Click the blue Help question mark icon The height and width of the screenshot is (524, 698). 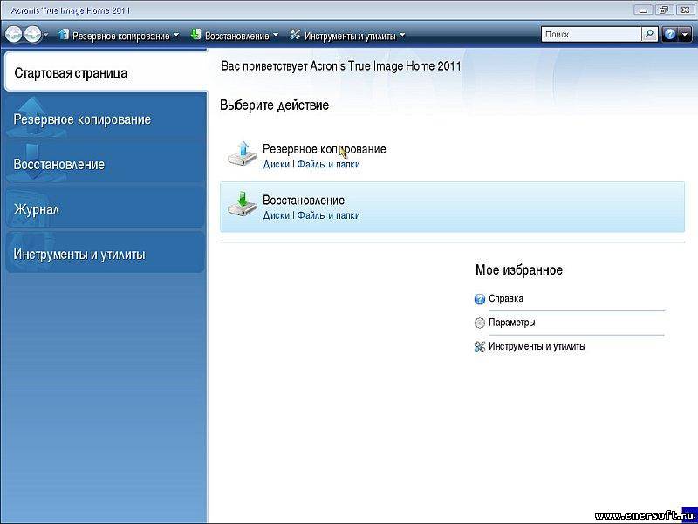click(x=669, y=34)
